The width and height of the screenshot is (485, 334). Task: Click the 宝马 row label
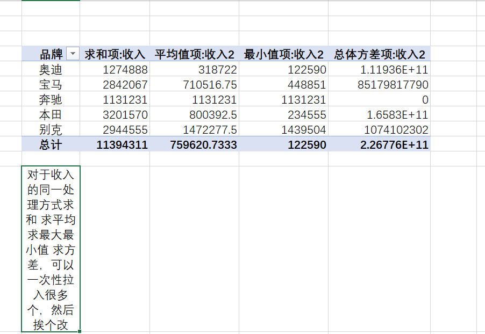[x=51, y=84]
